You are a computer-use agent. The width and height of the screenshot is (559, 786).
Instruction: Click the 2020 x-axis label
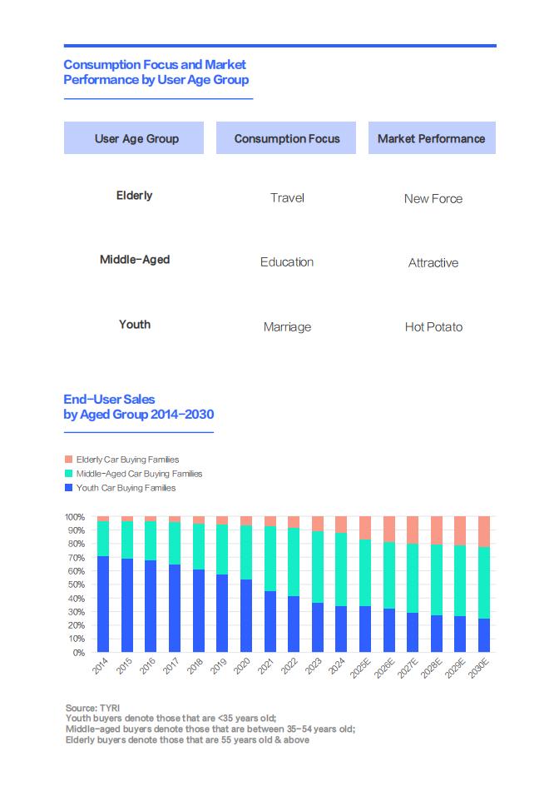[242, 666]
